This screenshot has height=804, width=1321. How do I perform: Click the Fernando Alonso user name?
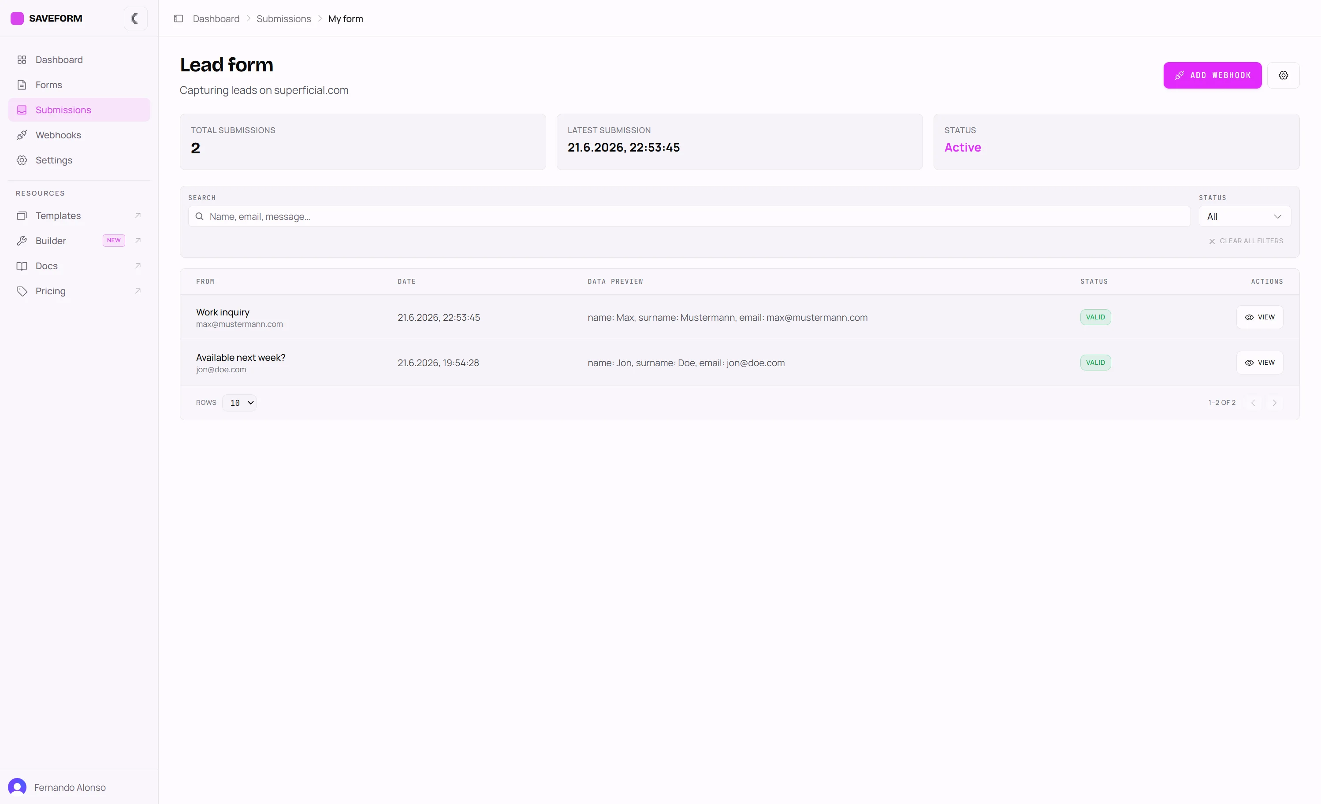pos(70,787)
